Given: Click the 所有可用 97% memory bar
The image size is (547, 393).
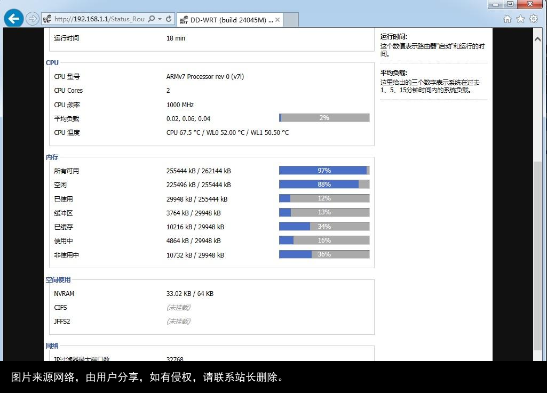Looking at the screenshot, I should click(324, 170).
